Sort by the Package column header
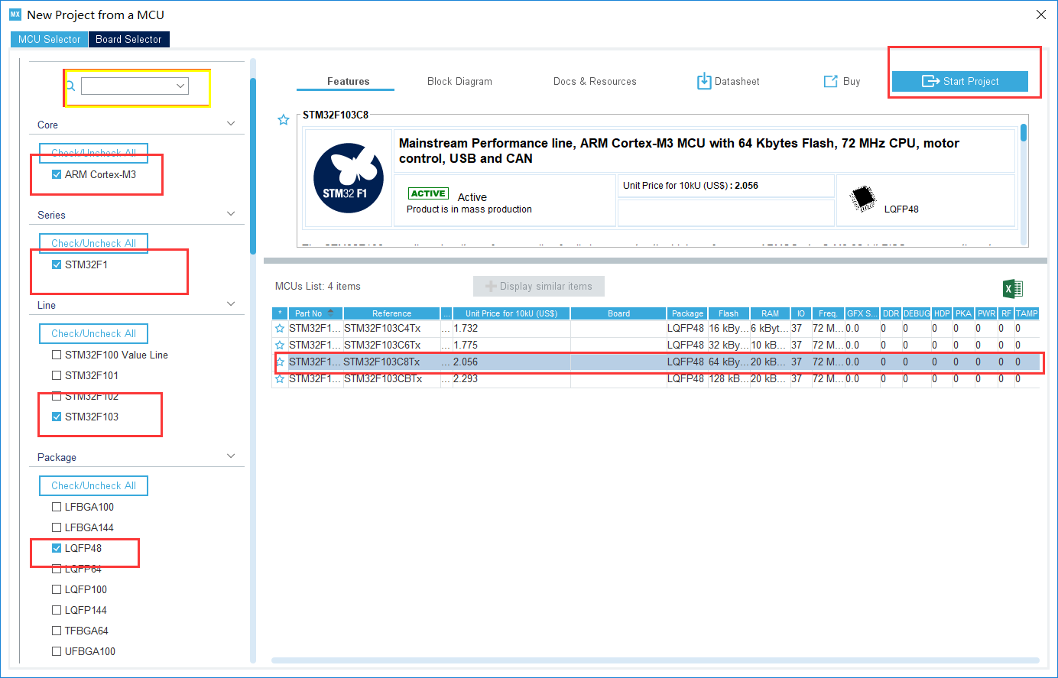Screen dimensions: 1058x678 click(687, 313)
